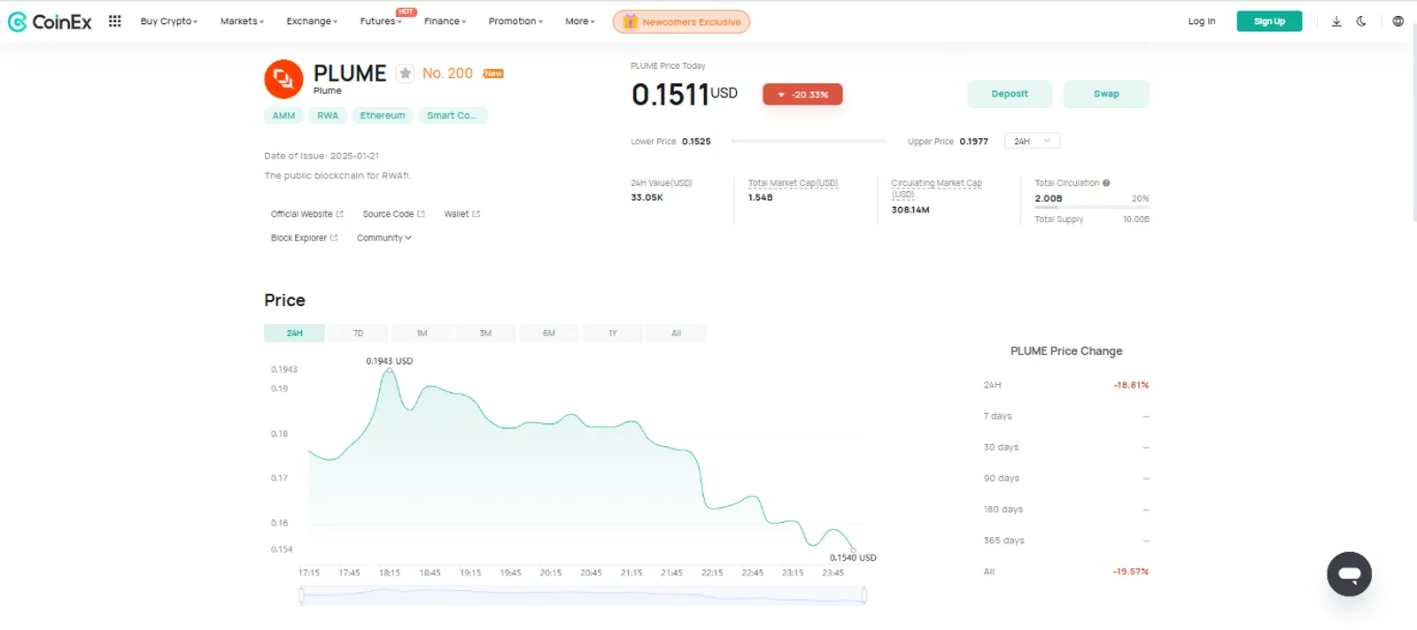This screenshot has width=1417, height=630.
Task: Click the 24H -18.81% price change row
Action: tap(1065, 385)
